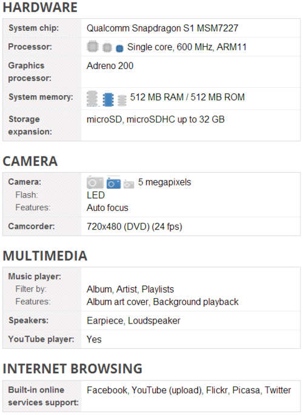Click the blue camera icon

point(113,183)
